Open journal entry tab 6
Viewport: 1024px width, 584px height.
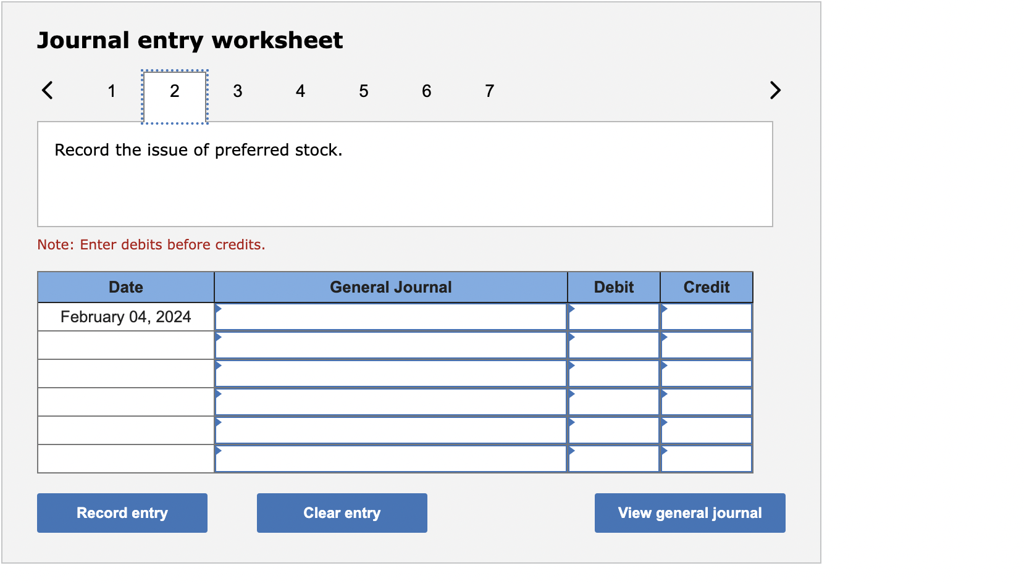click(x=427, y=91)
